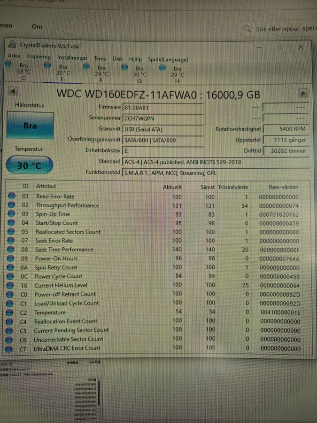The width and height of the screenshot is (317, 423).
Task: Click the Sämst column header
Action: click(x=208, y=187)
